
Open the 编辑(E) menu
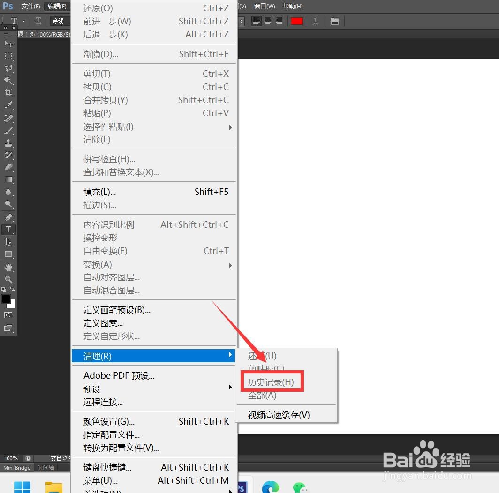tap(57, 7)
